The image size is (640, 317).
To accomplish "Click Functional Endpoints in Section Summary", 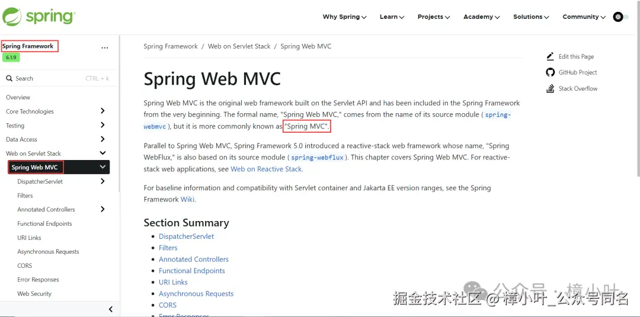I will click(x=192, y=271).
